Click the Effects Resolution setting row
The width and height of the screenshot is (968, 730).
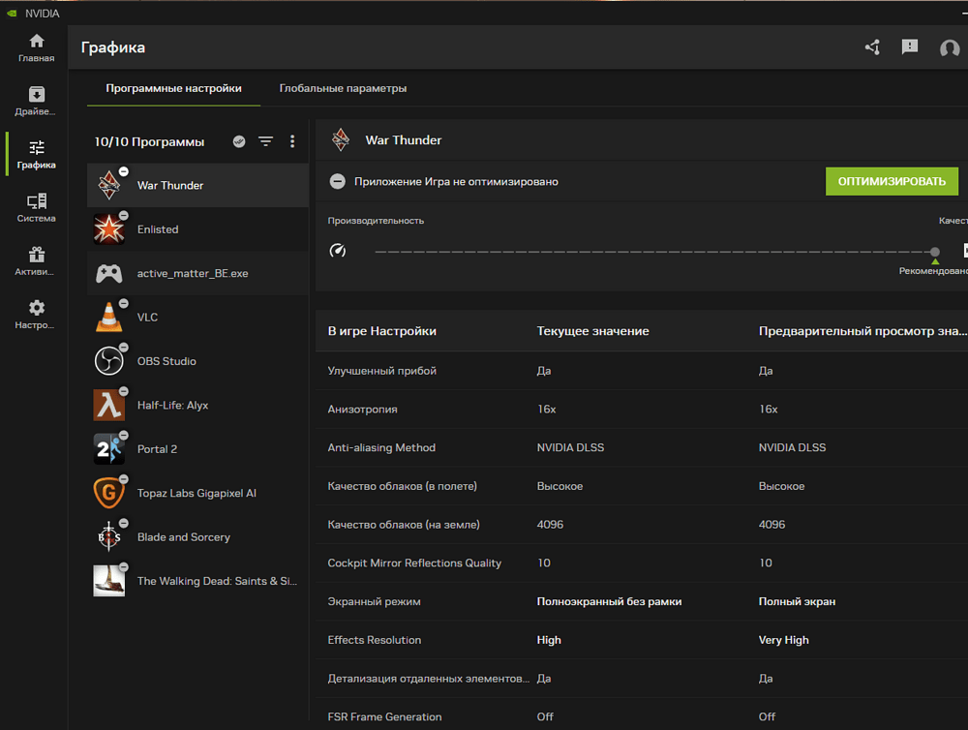point(642,640)
